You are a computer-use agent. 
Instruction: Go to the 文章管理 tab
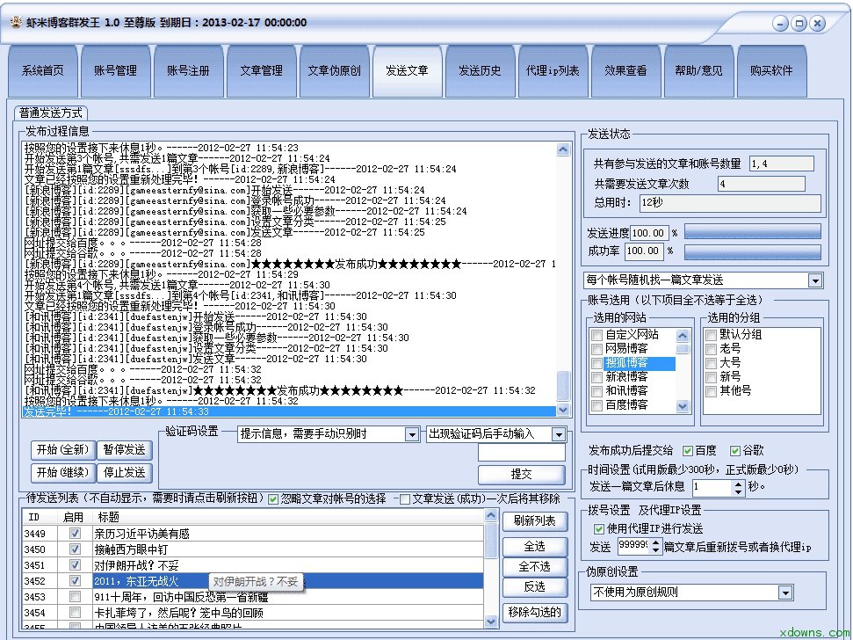pyautogui.click(x=261, y=70)
